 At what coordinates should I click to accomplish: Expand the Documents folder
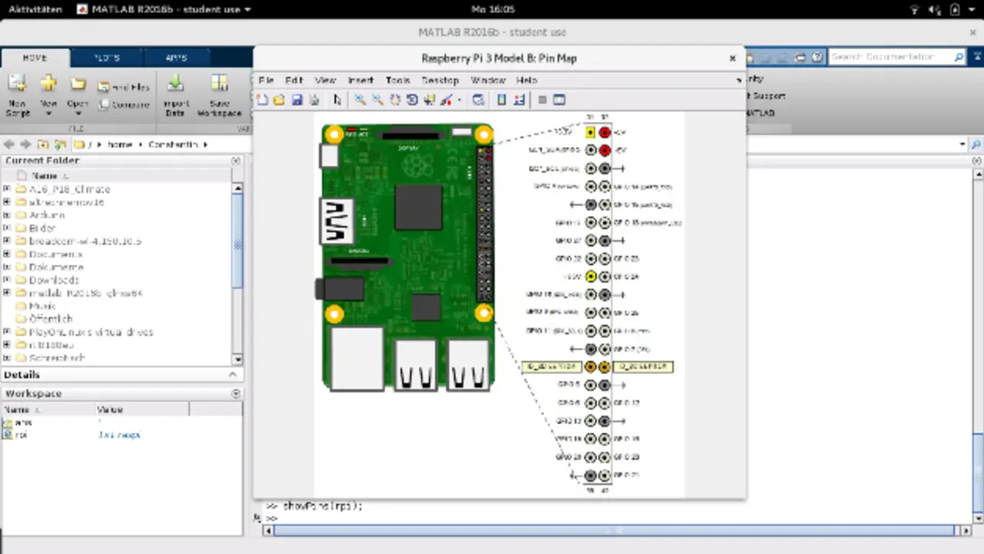pyautogui.click(x=7, y=254)
